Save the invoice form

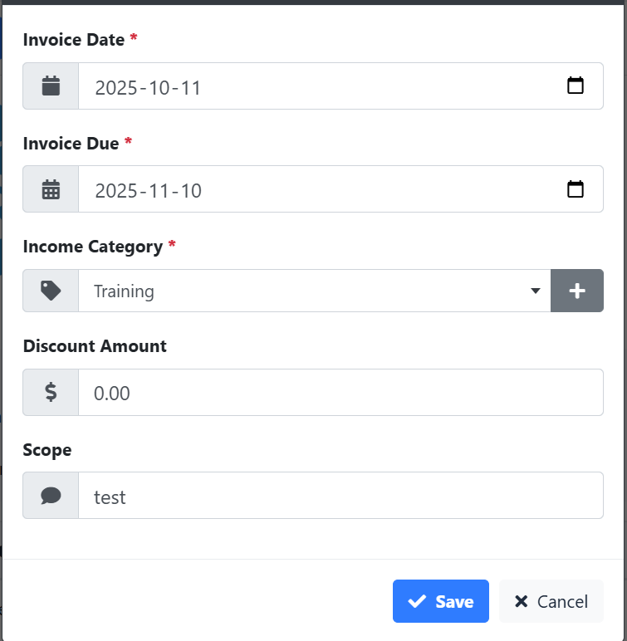(441, 601)
